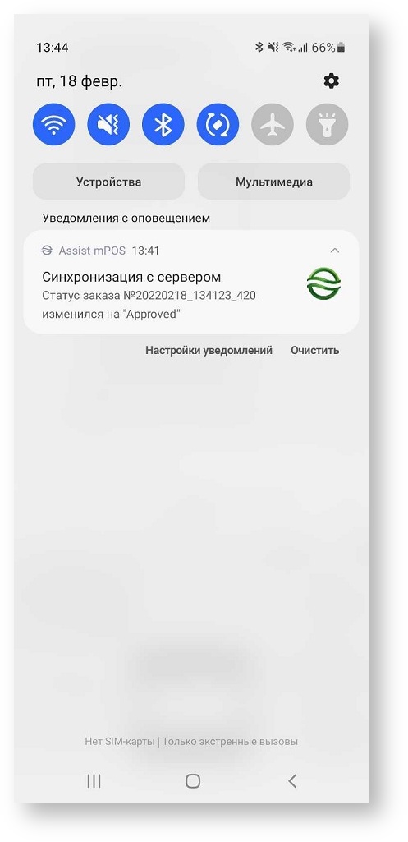The width and height of the screenshot is (408, 842).
Task: Open the Мультимедиа panel
Action: pos(274,182)
